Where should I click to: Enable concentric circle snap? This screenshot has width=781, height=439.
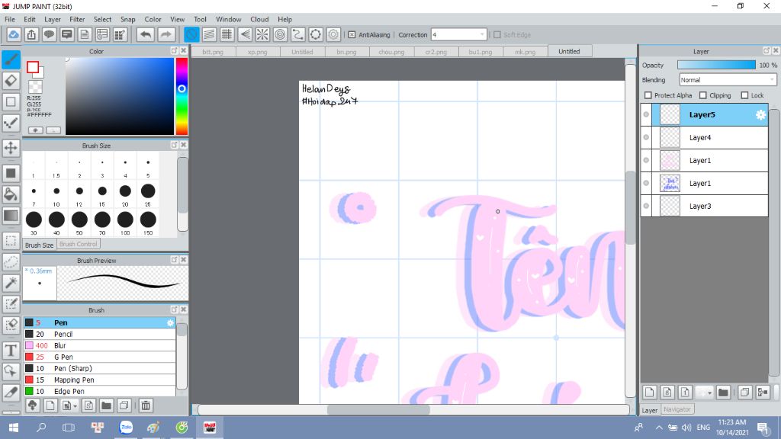click(280, 35)
